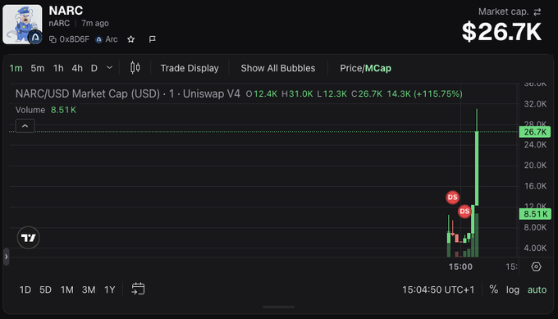The image size is (558, 319).
Task: Toggle the auto scale
Action: click(537, 289)
